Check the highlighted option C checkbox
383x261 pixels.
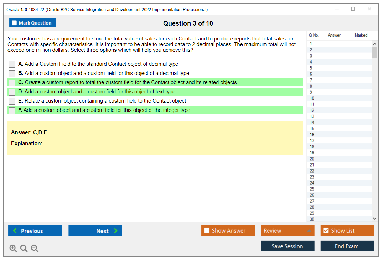12,82
